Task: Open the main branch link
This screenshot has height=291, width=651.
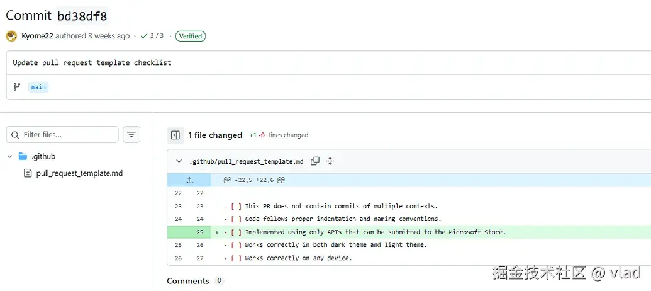Action: 38,87
